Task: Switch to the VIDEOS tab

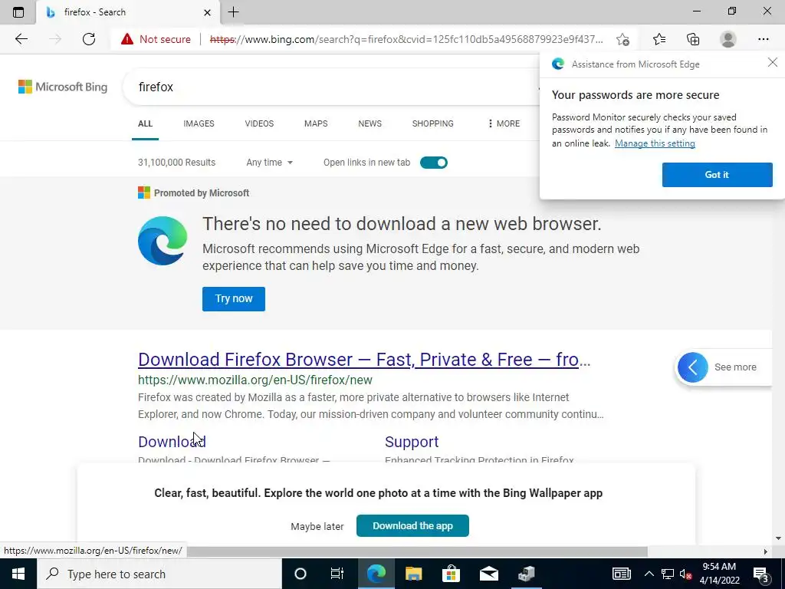Action: point(259,123)
